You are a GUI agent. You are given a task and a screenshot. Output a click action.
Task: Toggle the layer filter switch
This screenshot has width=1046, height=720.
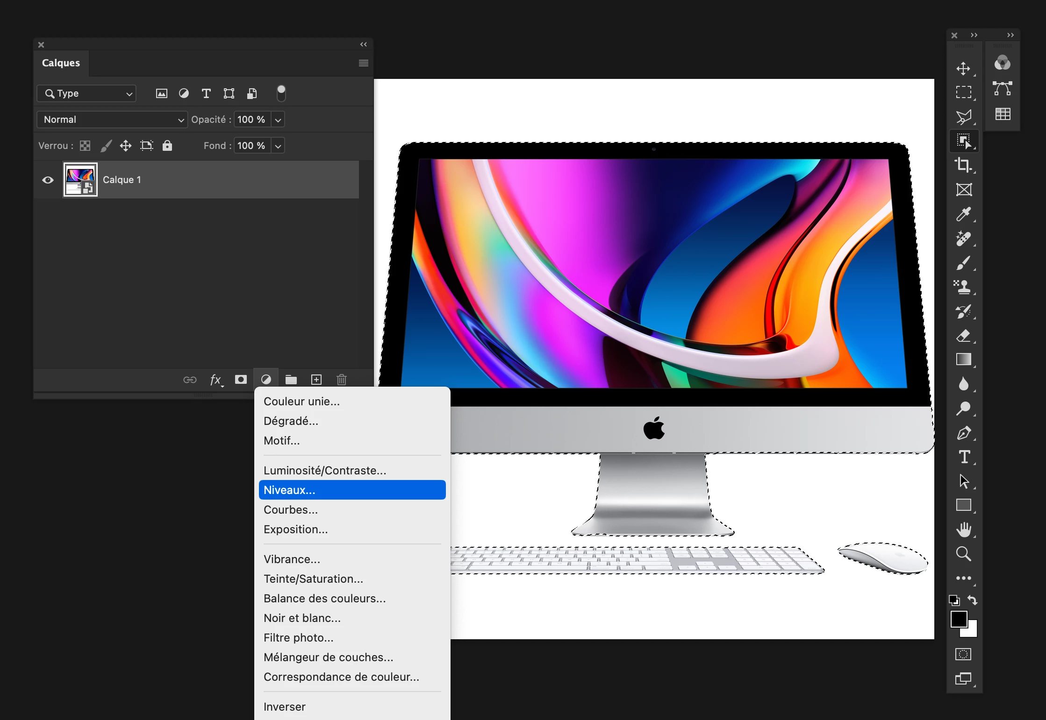pyautogui.click(x=281, y=93)
